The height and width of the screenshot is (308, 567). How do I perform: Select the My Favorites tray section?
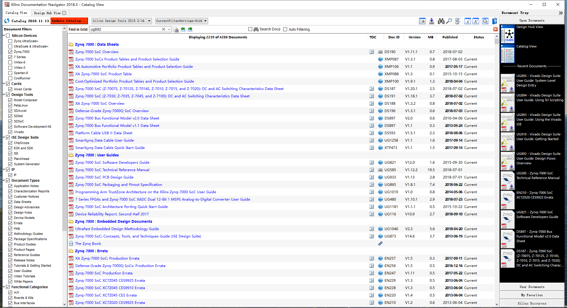tap(532, 295)
